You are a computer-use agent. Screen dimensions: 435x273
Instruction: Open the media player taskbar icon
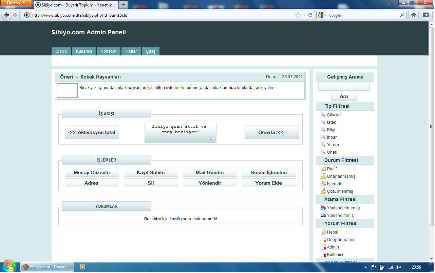pos(82,267)
